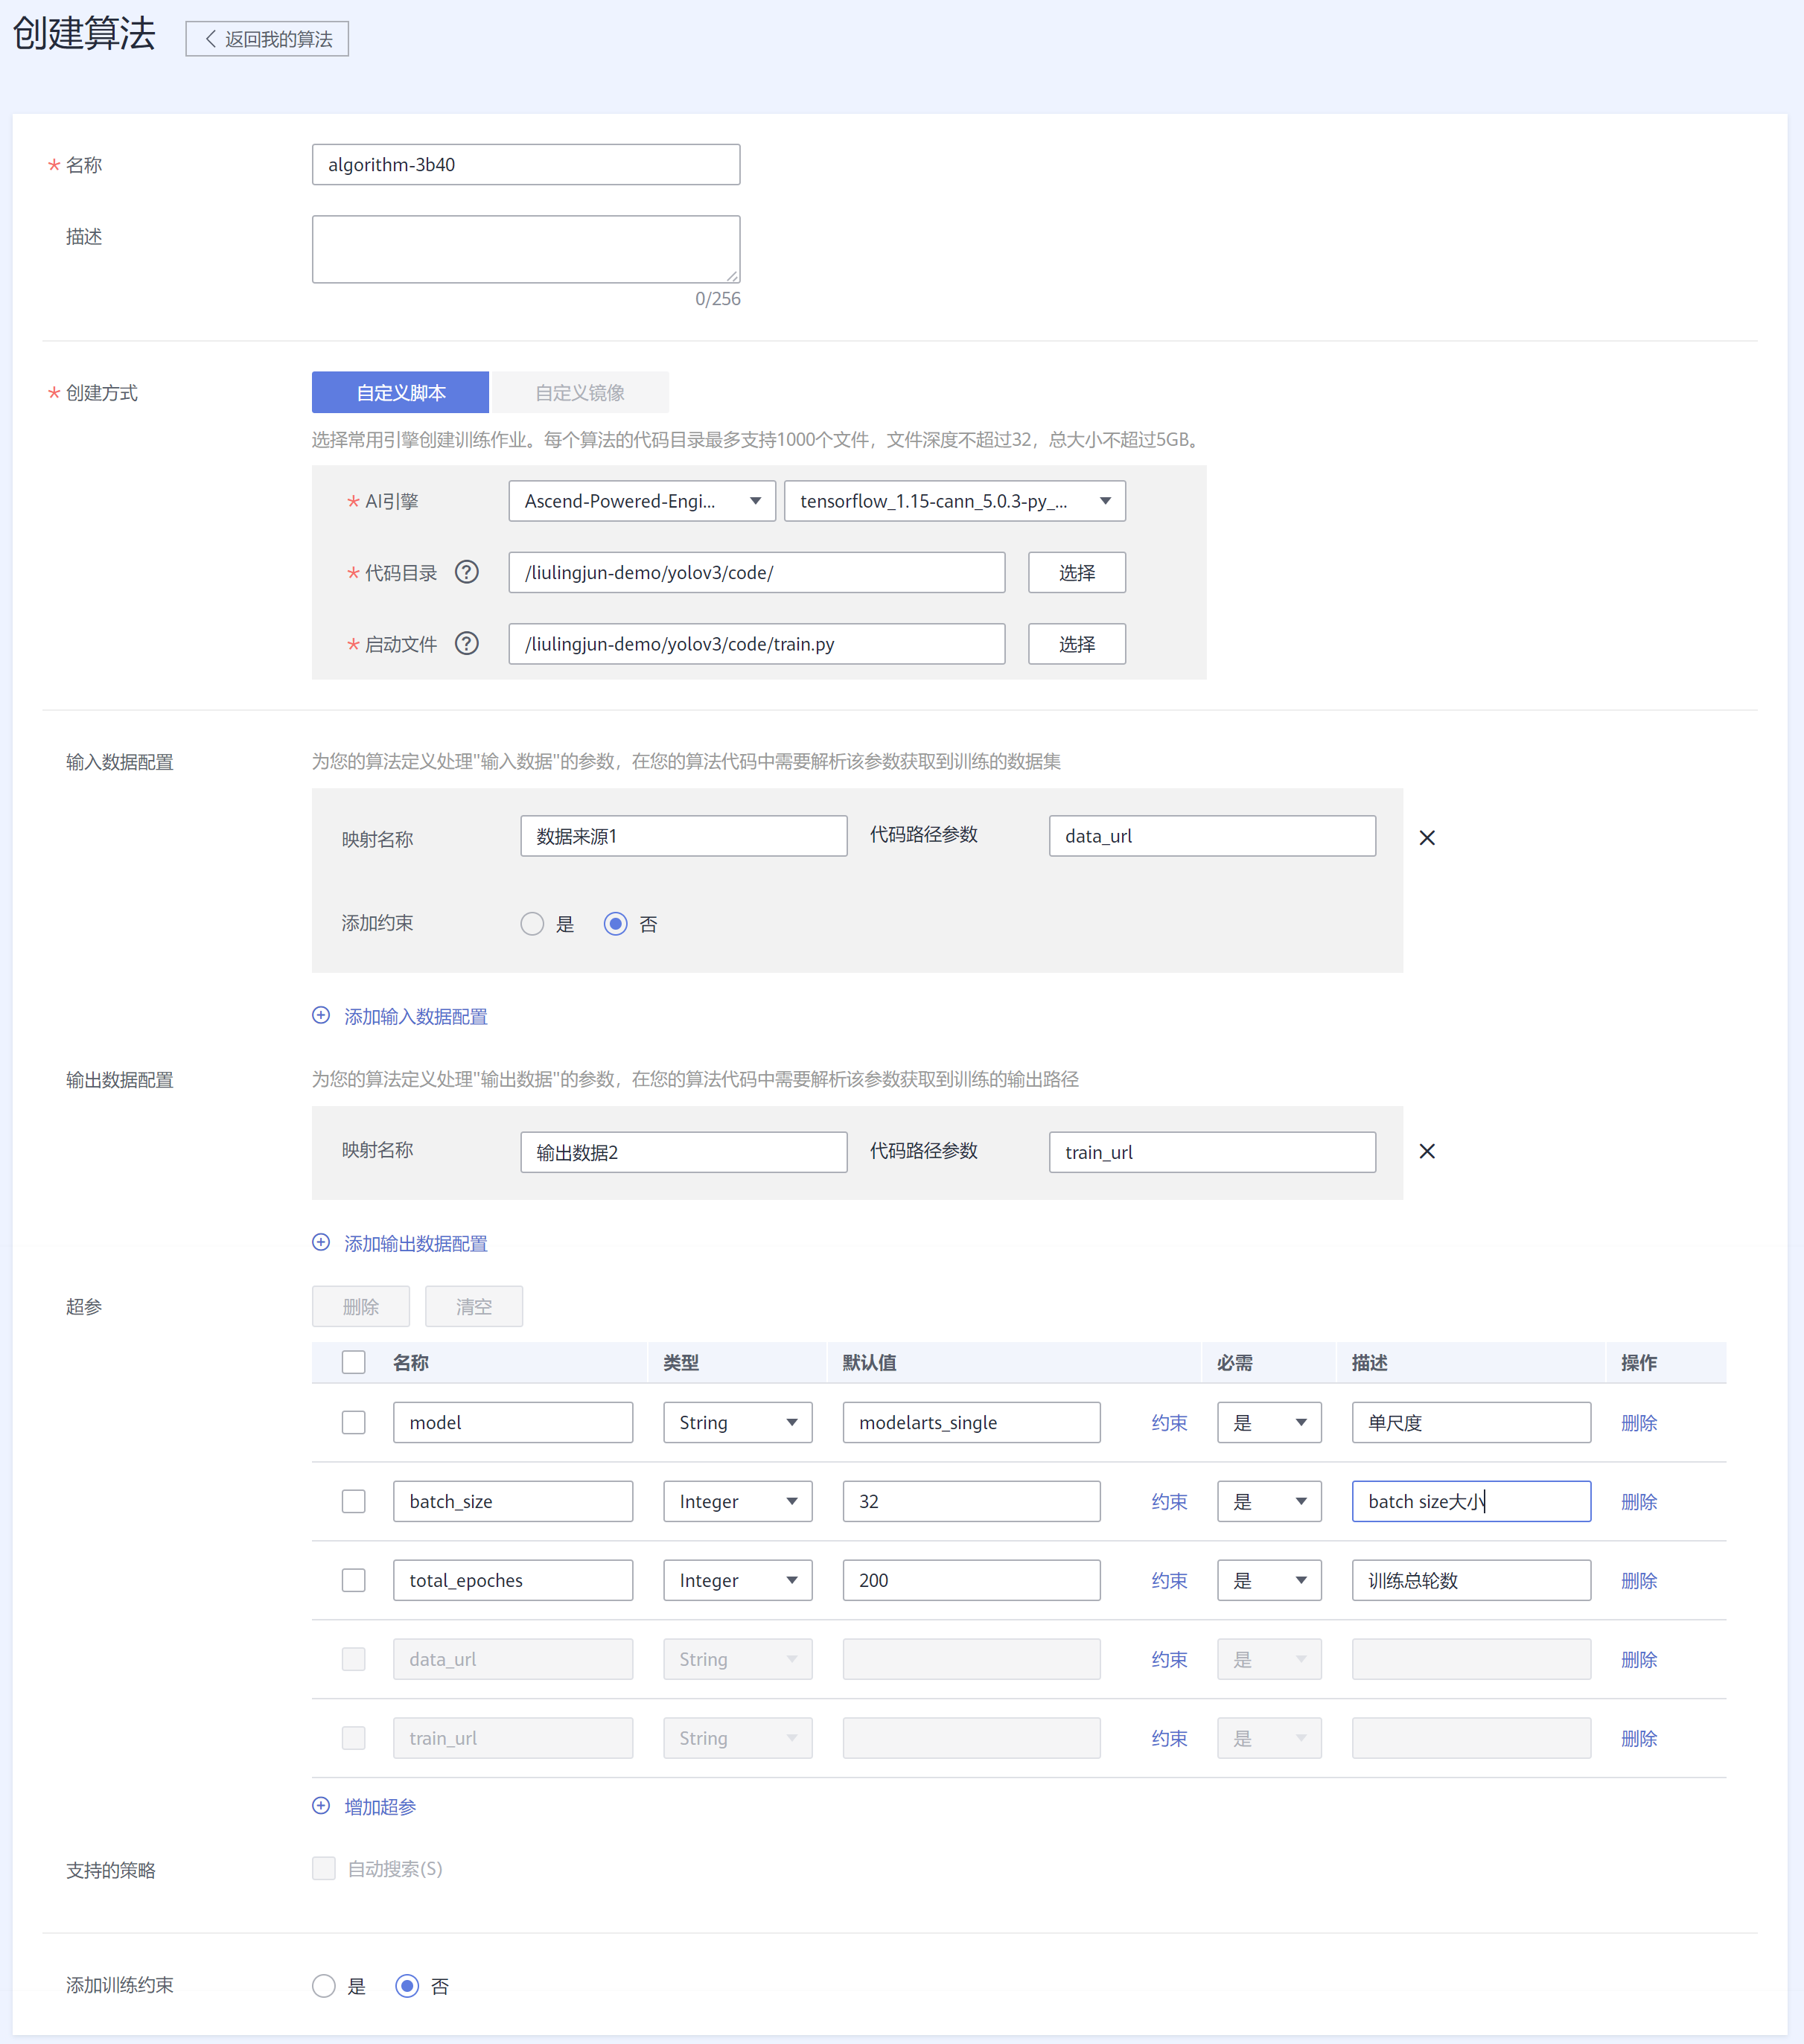Viewport: 1804px width, 2044px height.
Task: Click help icon next to 启动文件
Action: pyautogui.click(x=466, y=643)
